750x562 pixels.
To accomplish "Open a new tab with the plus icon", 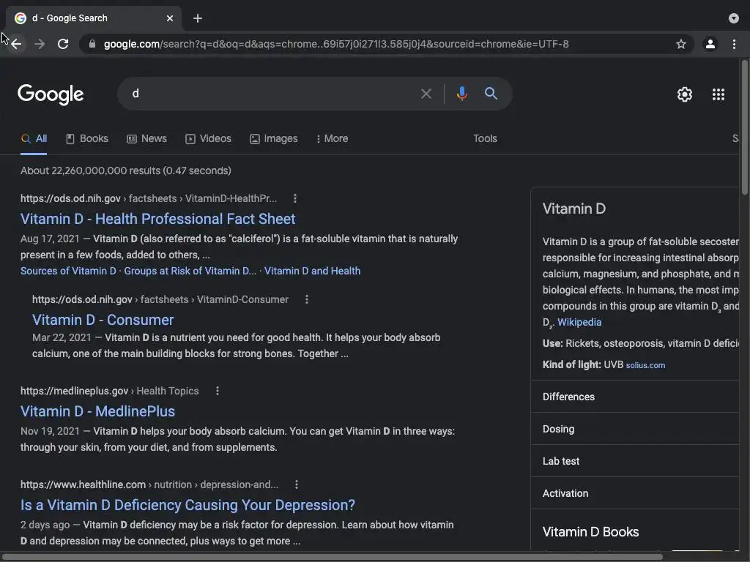I will pos(198,18).
